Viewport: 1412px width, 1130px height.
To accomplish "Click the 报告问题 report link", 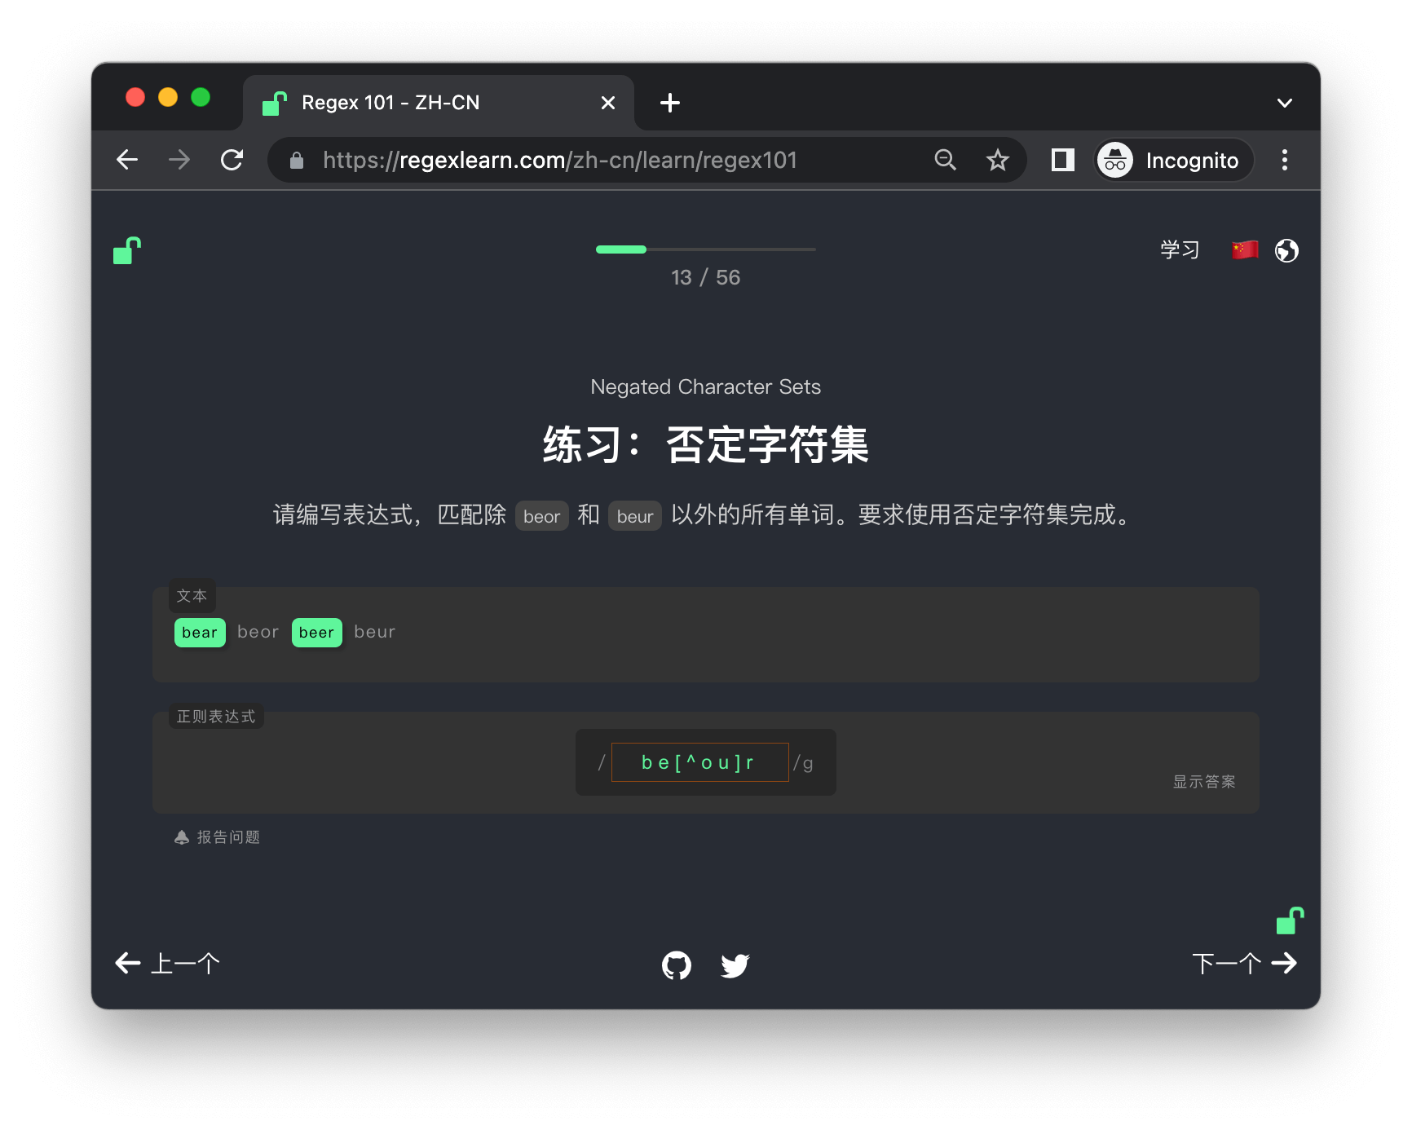I will click(x=228, y=837).
